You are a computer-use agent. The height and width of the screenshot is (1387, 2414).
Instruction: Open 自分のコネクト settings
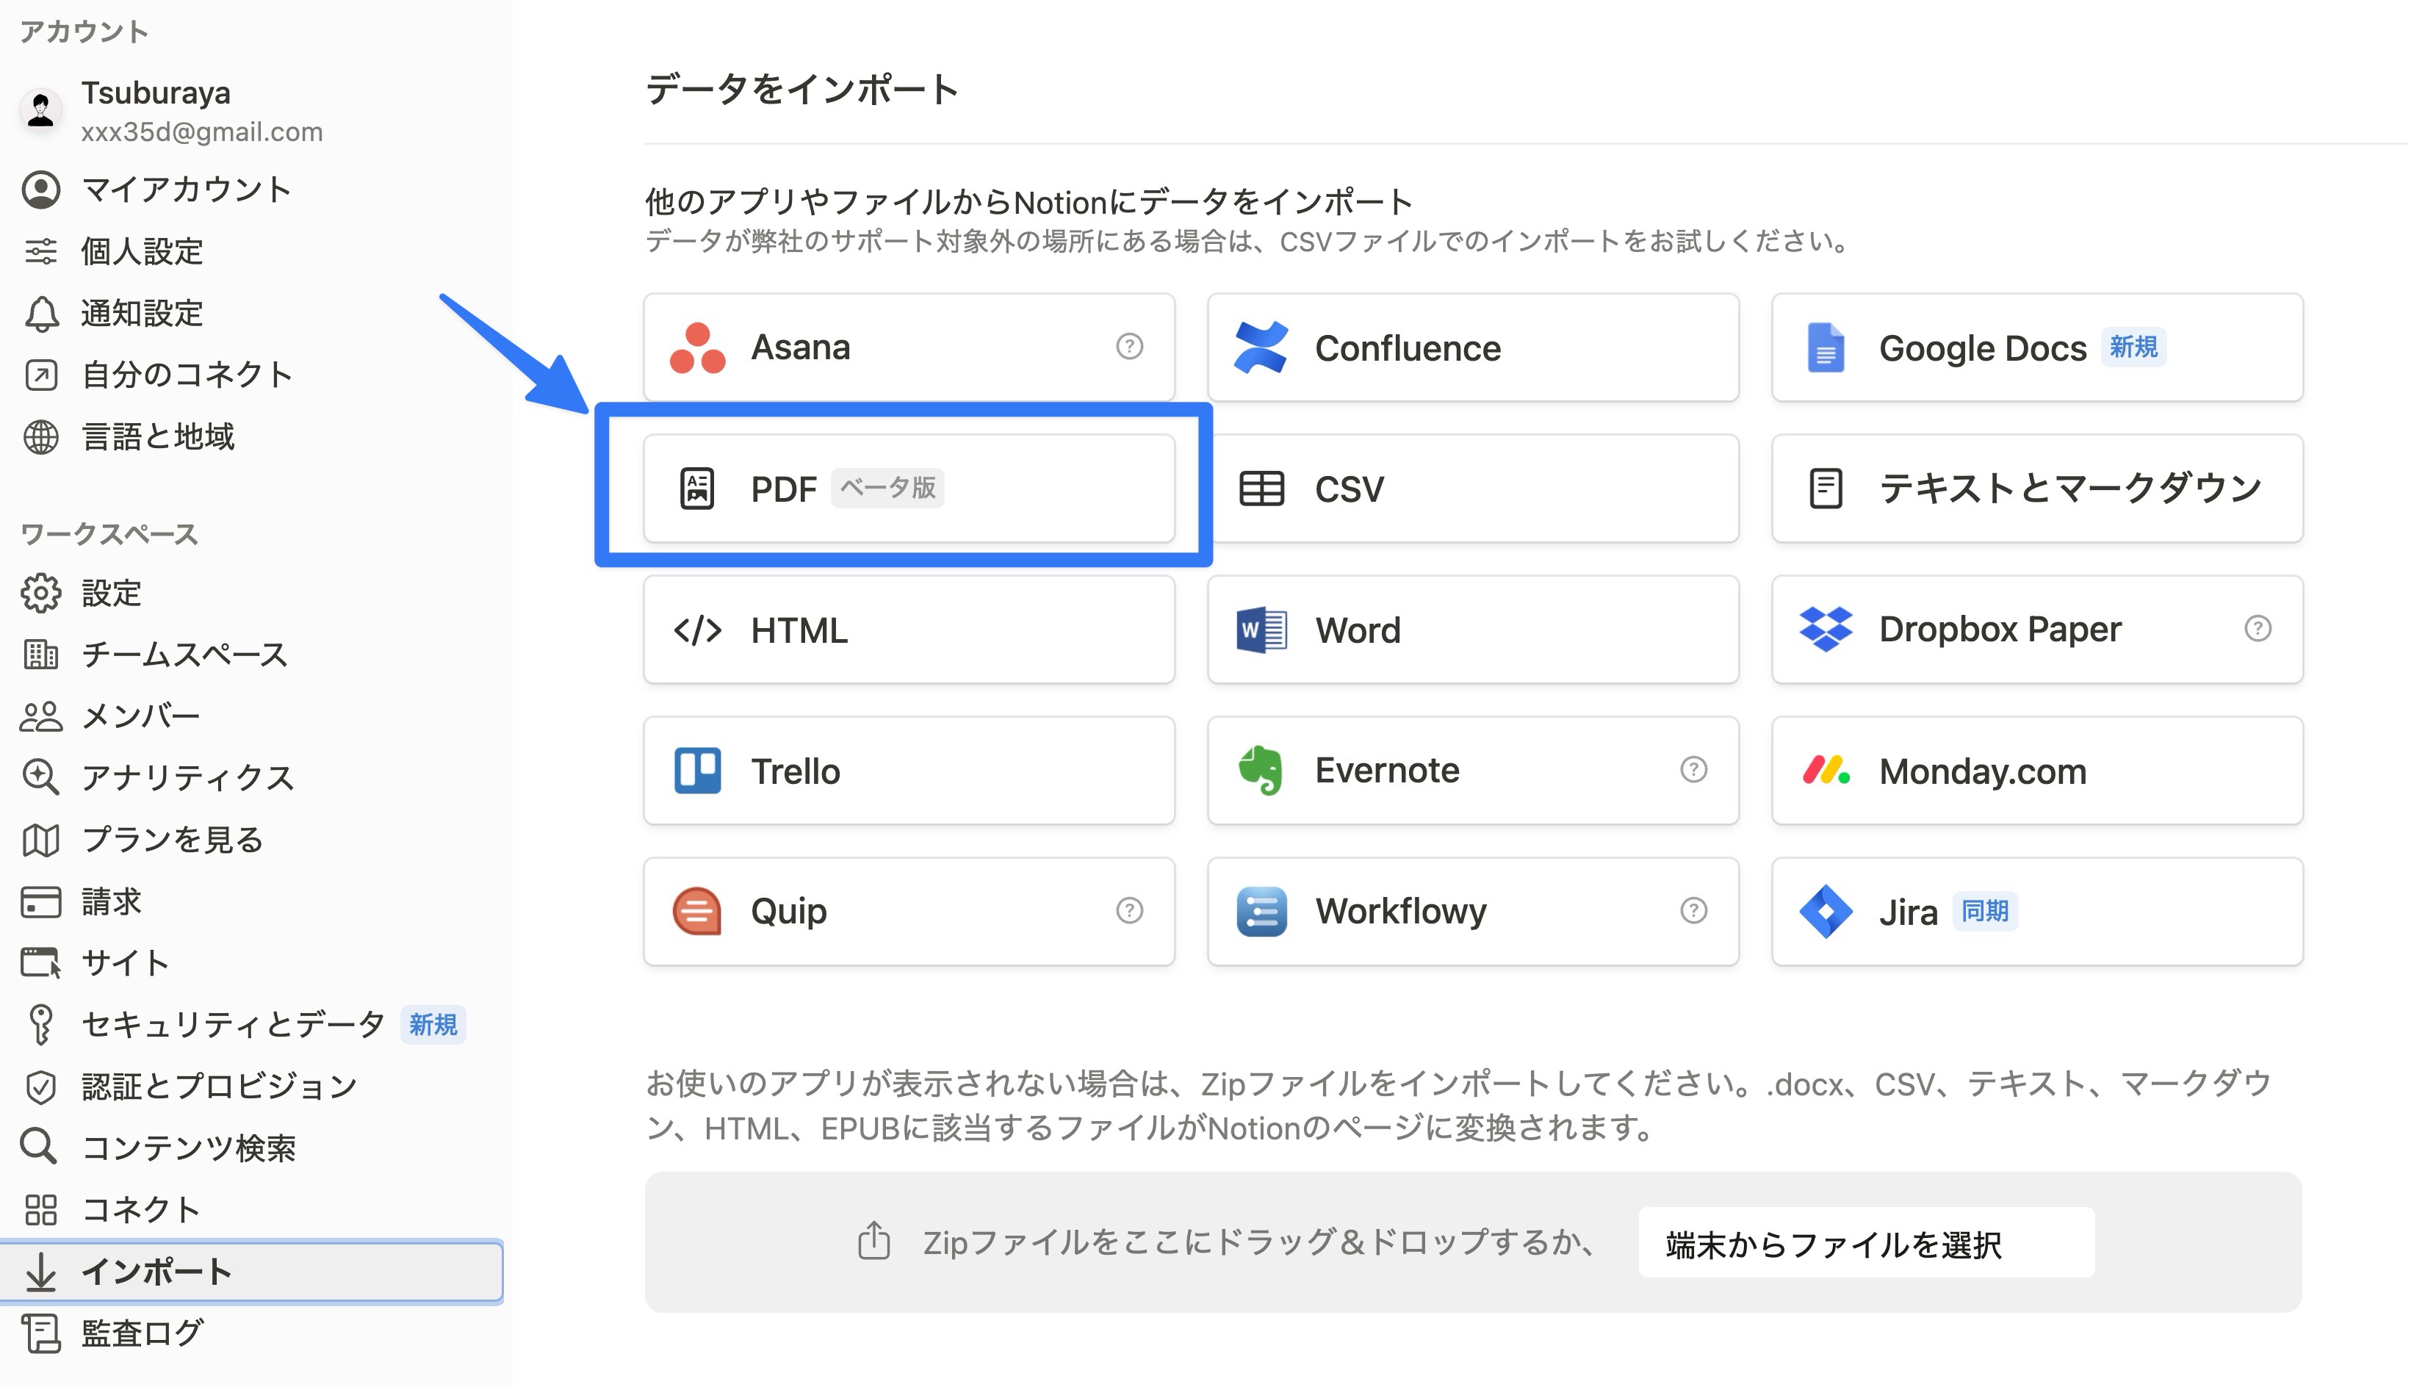click(x=251, y=375)
